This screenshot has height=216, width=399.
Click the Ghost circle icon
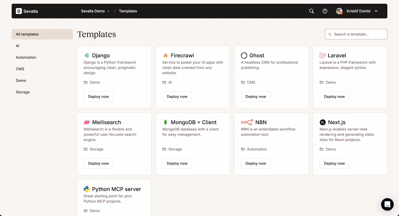click(244, 56)
